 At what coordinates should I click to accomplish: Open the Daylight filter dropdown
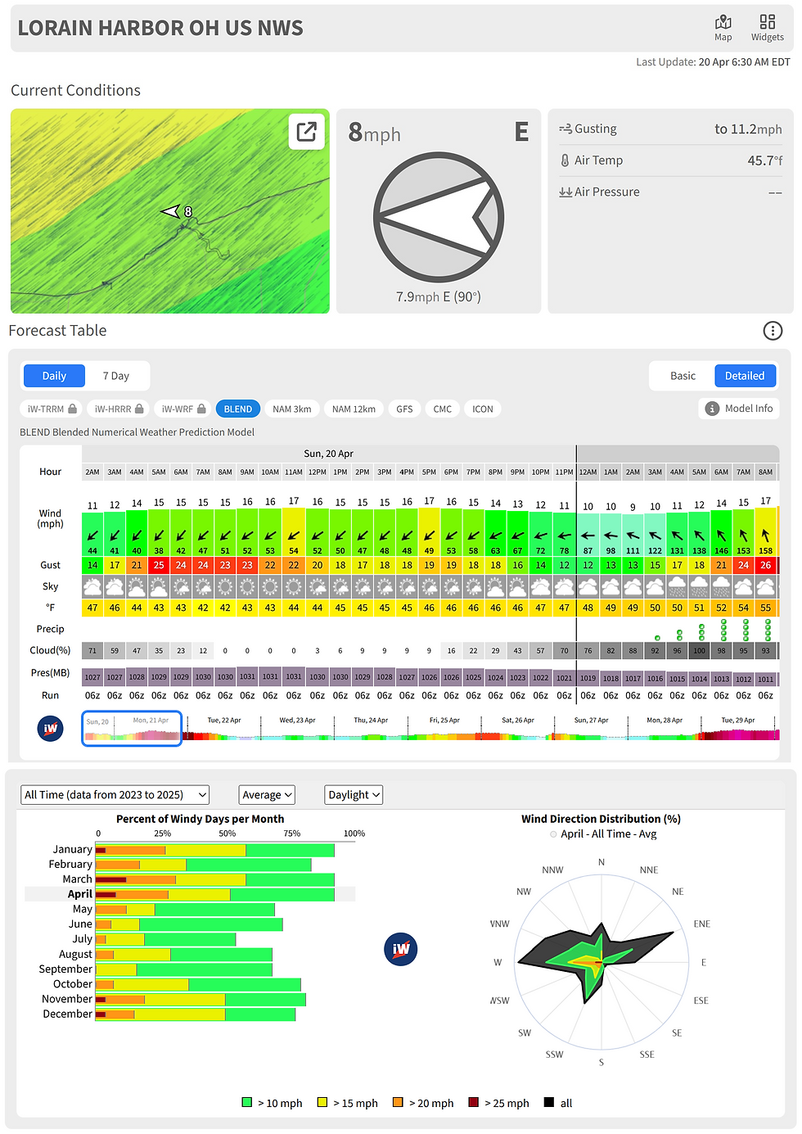[354, 794]
